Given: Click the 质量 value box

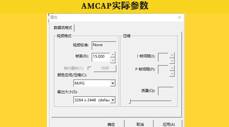Looking at the screenshot, I should [166, 91].
